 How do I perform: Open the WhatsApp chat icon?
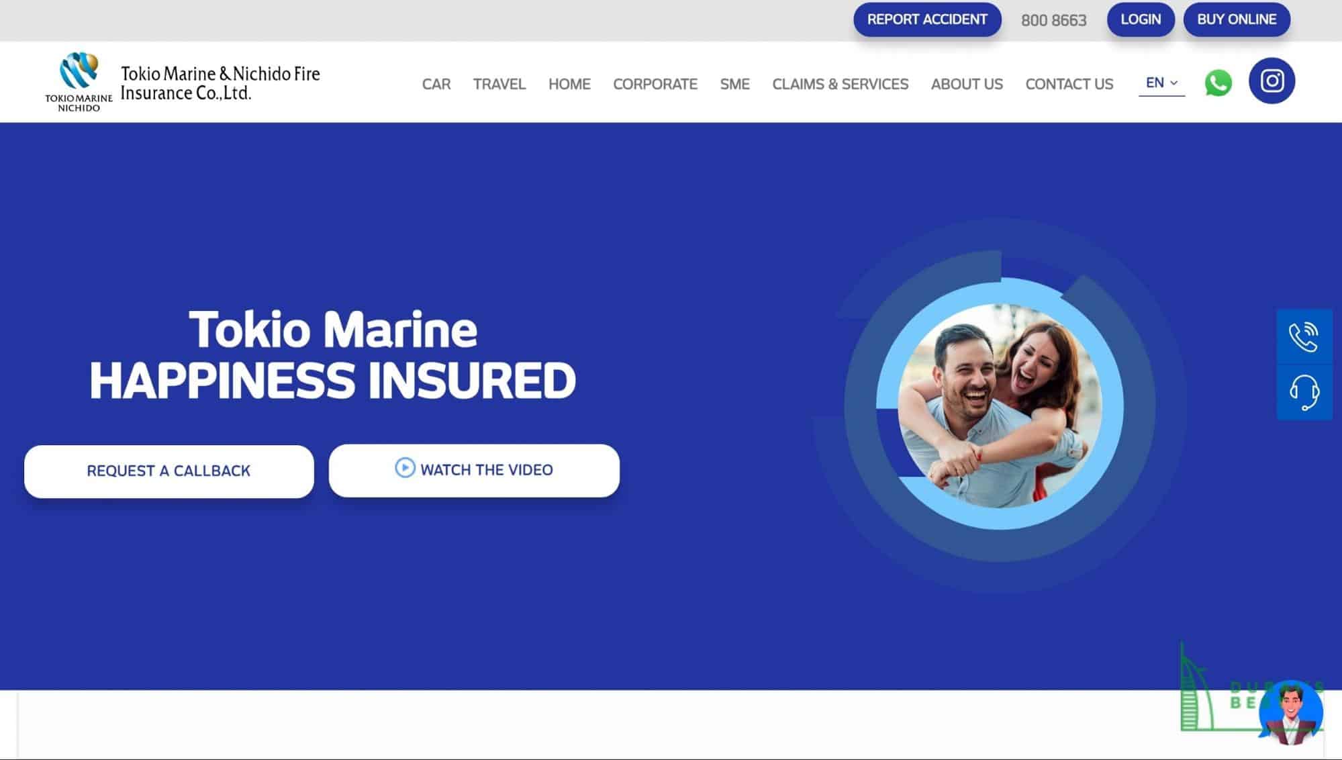tap(1218, 83)
